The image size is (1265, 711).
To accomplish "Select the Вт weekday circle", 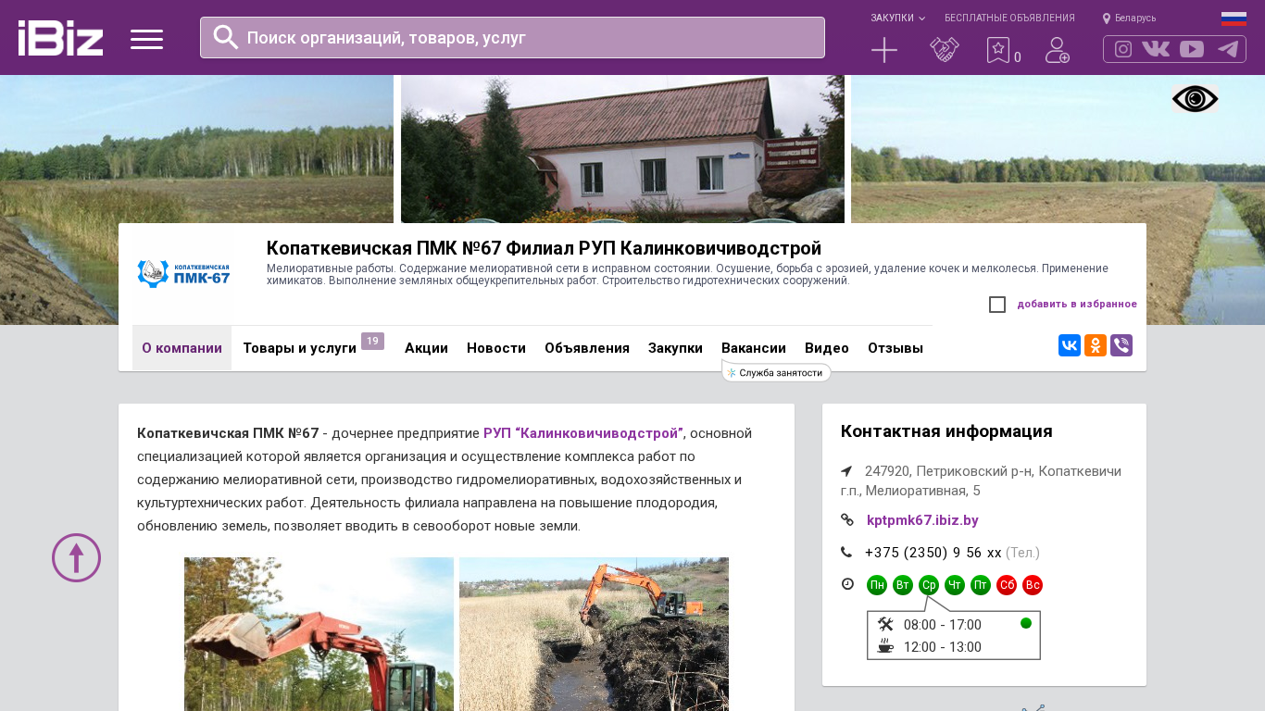I will (x=903, y=585).
